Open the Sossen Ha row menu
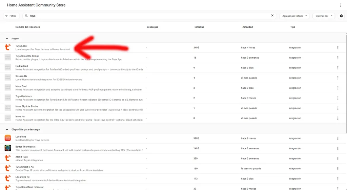 point(338,78)
